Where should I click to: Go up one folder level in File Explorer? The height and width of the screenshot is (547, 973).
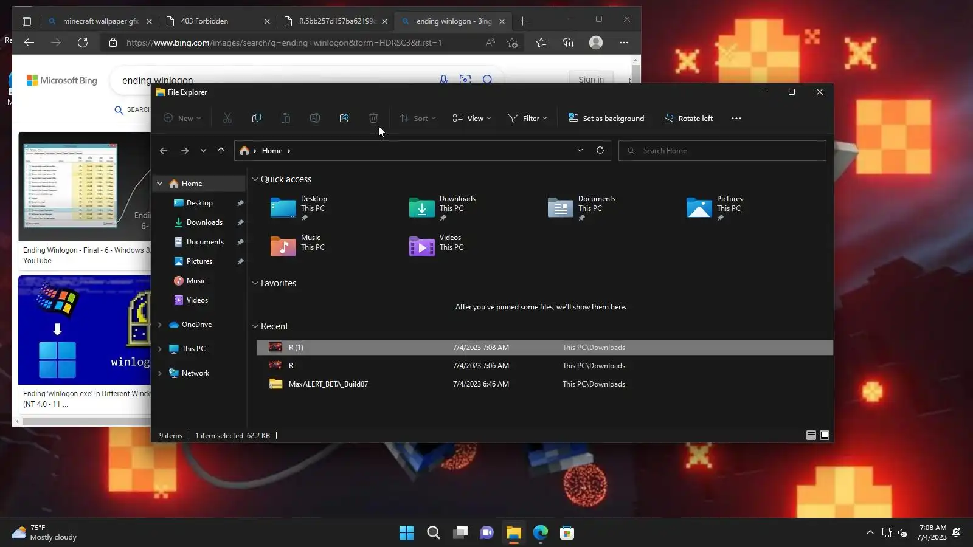tap(221, 151)
